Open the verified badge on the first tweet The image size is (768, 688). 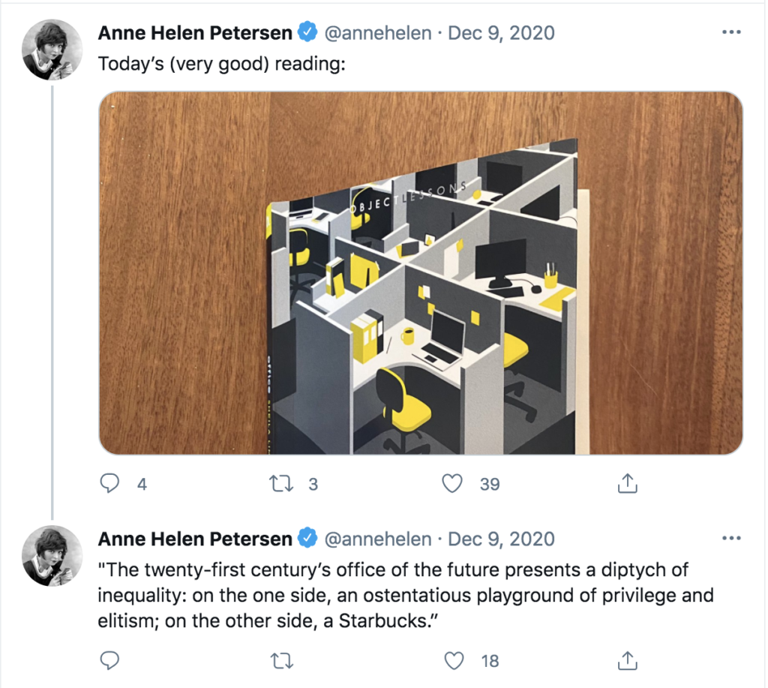click(307, 32)
